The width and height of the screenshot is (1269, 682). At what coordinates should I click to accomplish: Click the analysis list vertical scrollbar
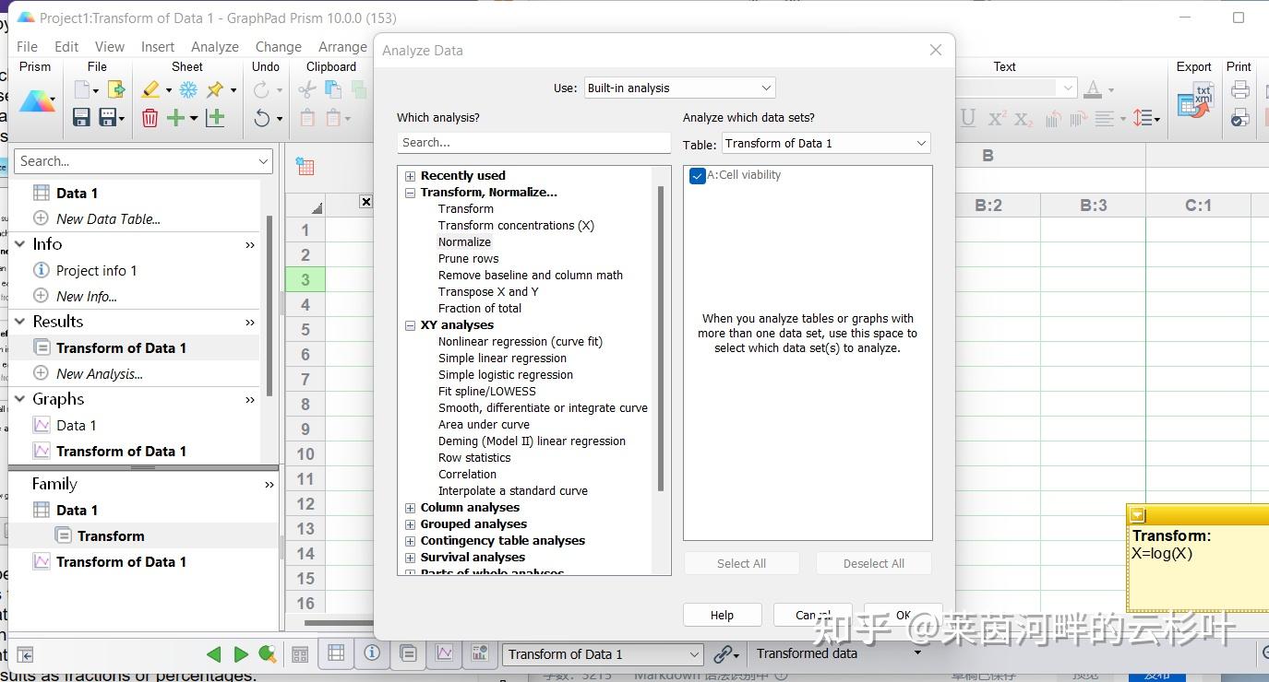[661, 337]
